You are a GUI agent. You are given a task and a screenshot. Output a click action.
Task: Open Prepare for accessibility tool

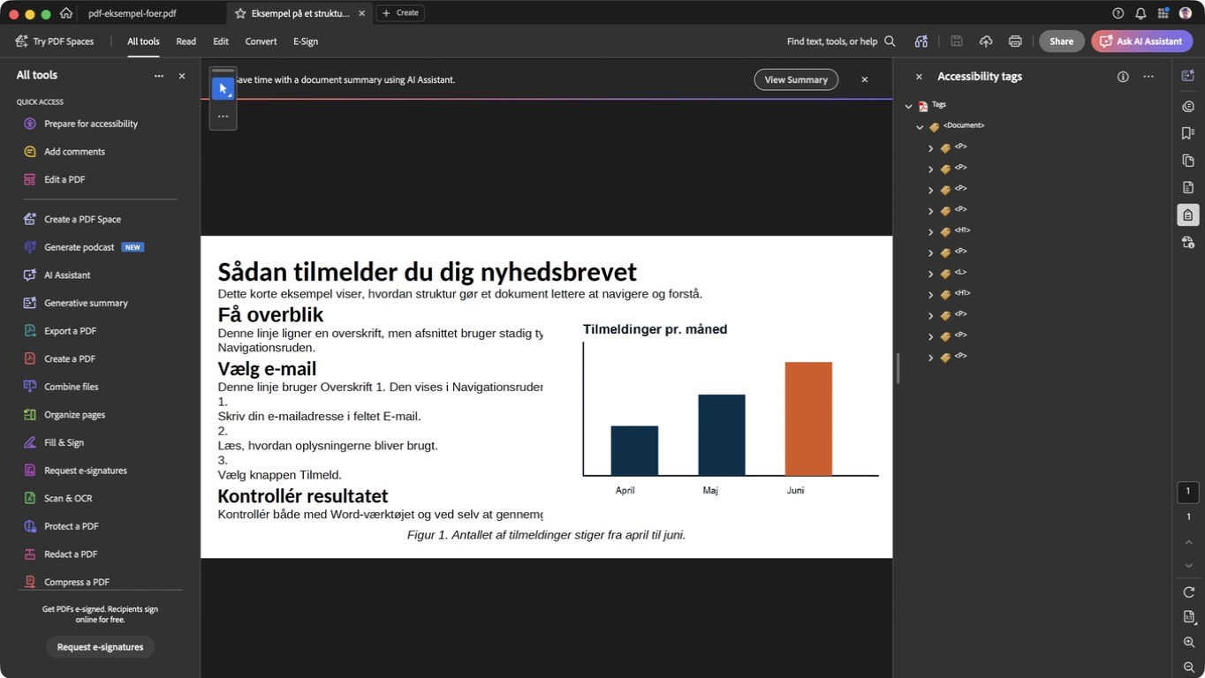(x=91, y=124)
